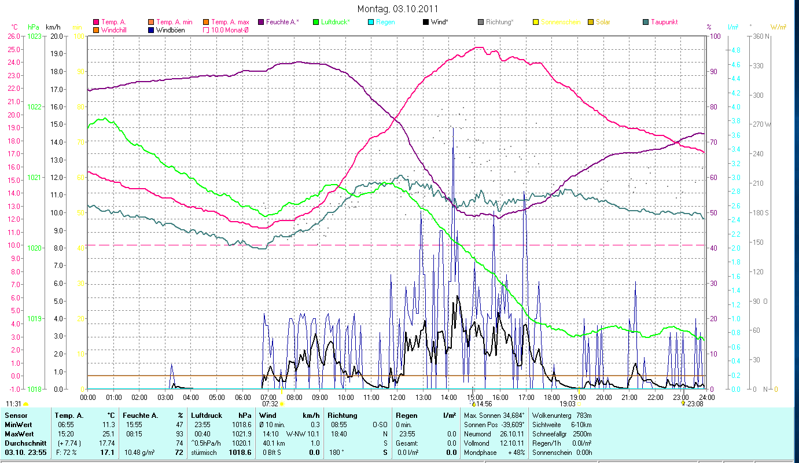The width and height of the screenshot is (799, 463).
Task: Click the yellow Sonnenschein legend square
Action: click(x=536, y=22)
